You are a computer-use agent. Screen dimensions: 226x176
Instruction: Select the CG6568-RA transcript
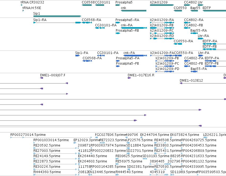pyautogui.click(x=87, y=23)
